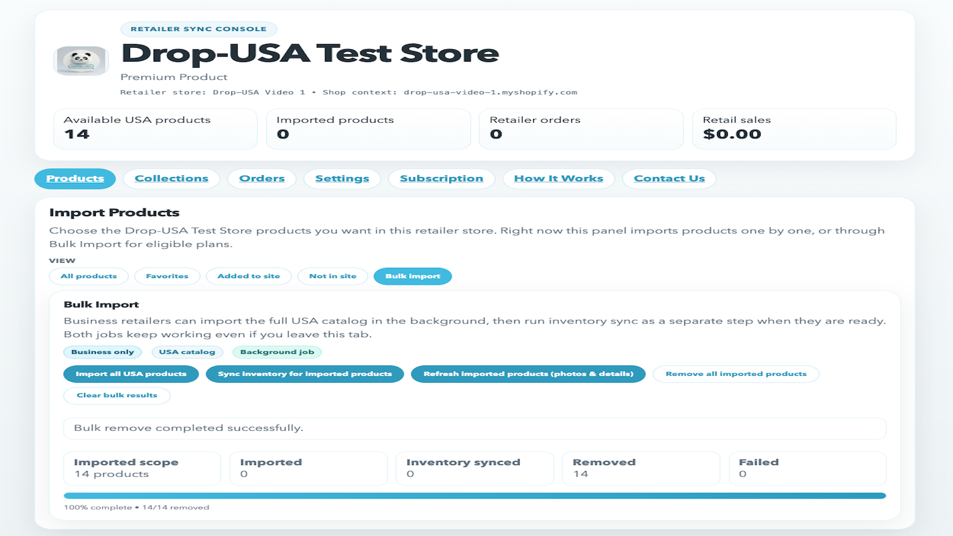Click the bulk remove progress bar
The height and width of the screenshot is (536, 953).
[x=475, y=496]
